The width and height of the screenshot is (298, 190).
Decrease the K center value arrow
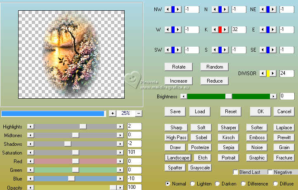(x=215, y=29)
